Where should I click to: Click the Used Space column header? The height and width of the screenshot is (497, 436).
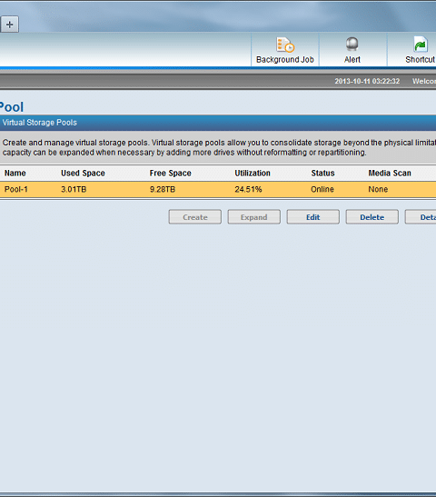[83, 173]
